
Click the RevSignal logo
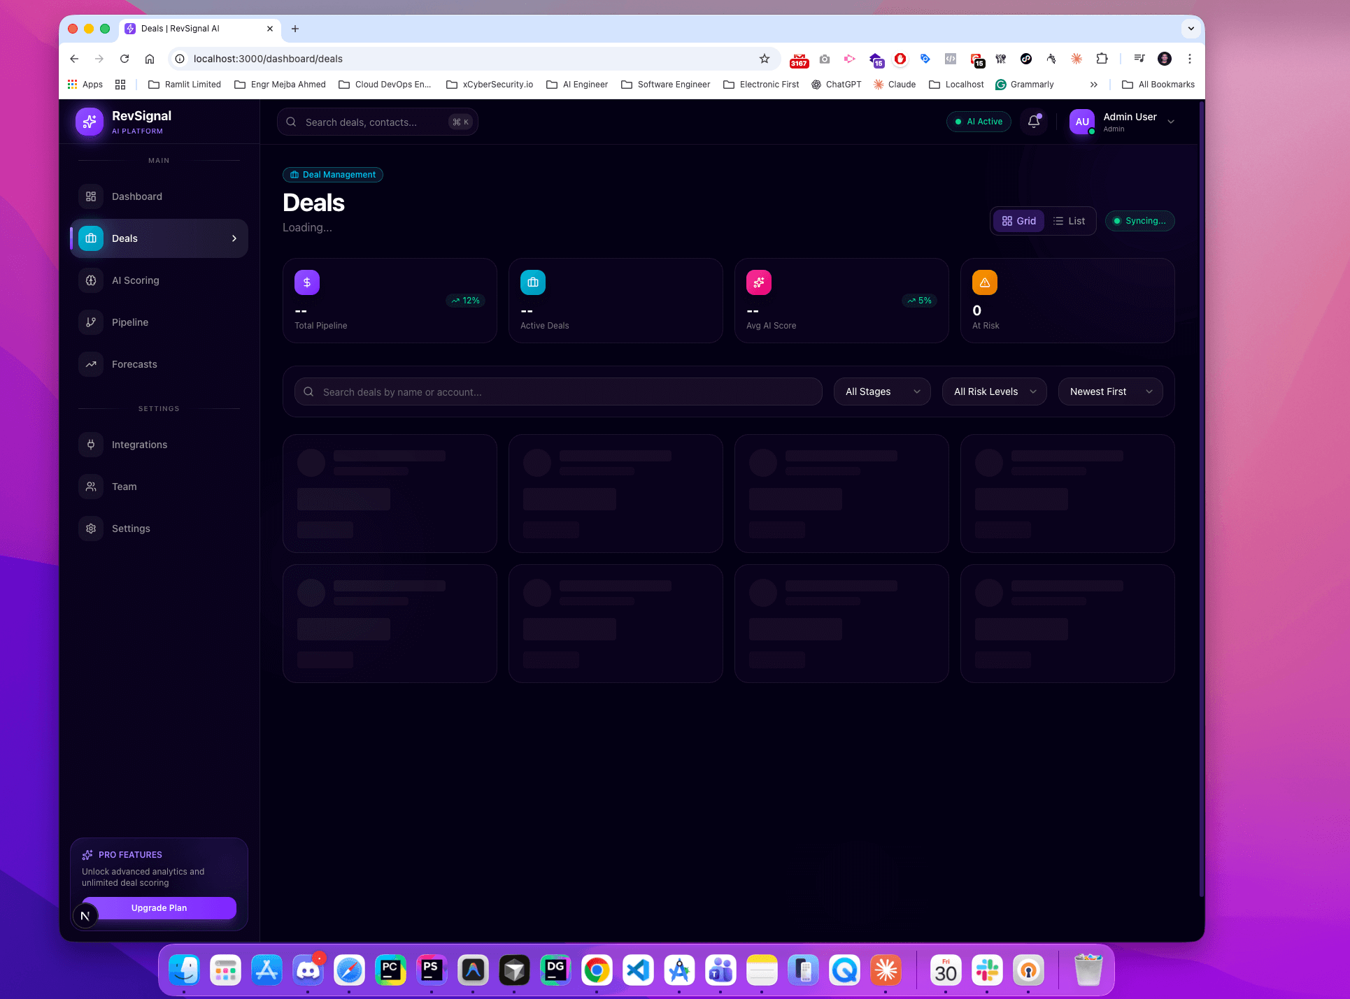90,121
